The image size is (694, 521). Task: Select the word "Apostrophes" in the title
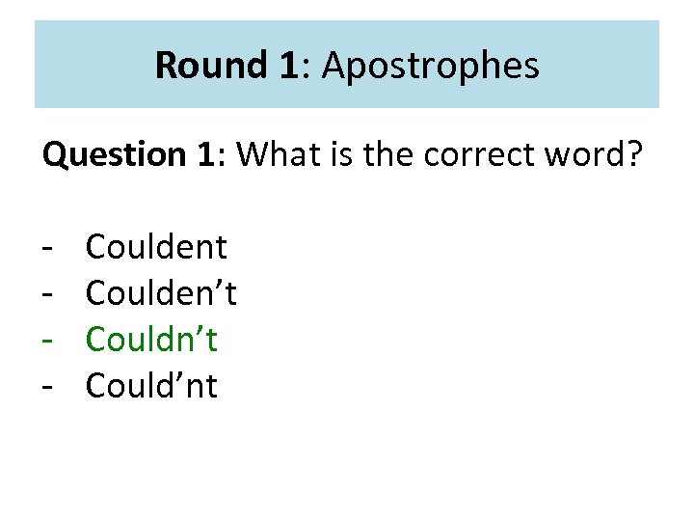pos(431,66)
